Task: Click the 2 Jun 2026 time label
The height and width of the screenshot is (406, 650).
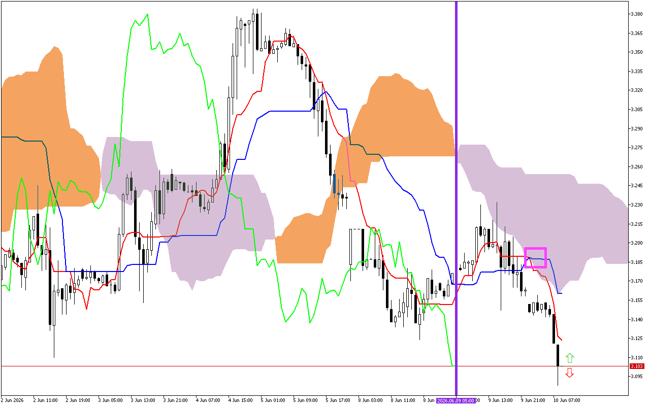Action: click(x=13, y=400)
